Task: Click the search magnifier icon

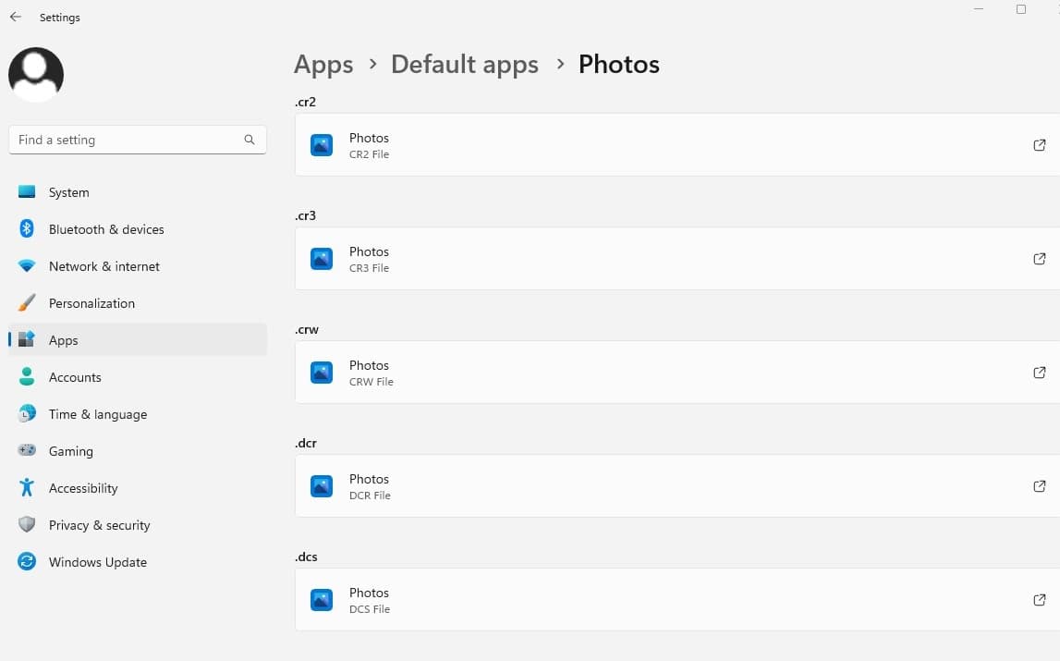Action: click(250, 140)
